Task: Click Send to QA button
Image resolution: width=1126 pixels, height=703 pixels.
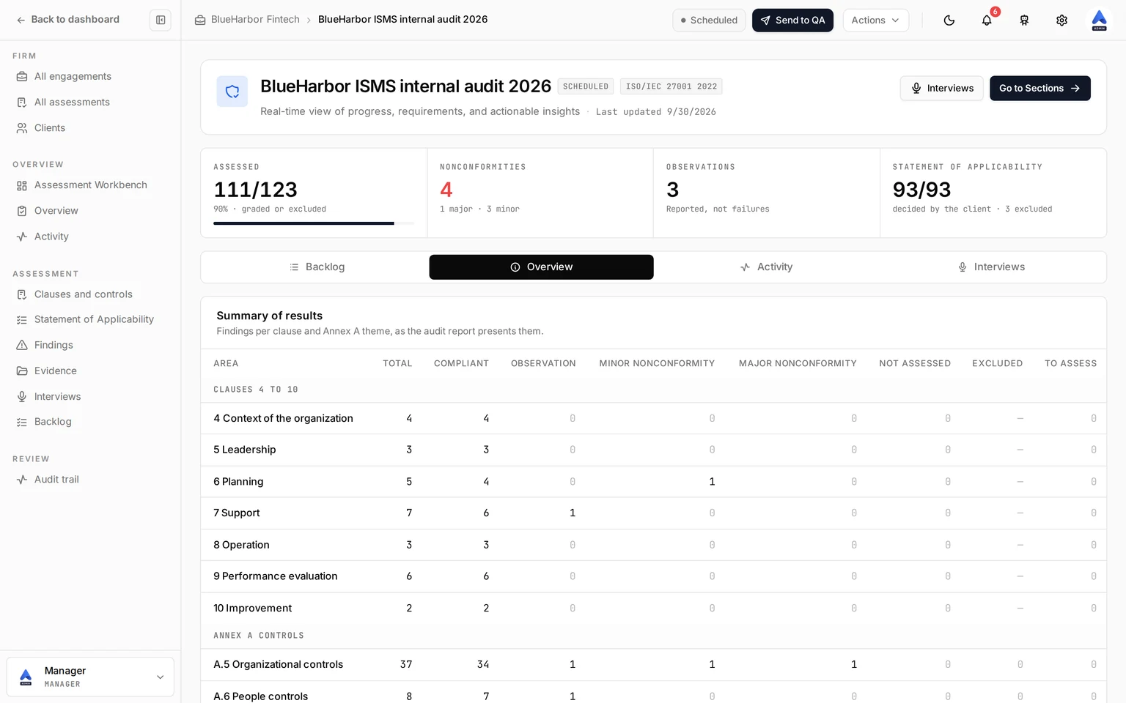Action: pyautogui.click(x=792, y=20)
